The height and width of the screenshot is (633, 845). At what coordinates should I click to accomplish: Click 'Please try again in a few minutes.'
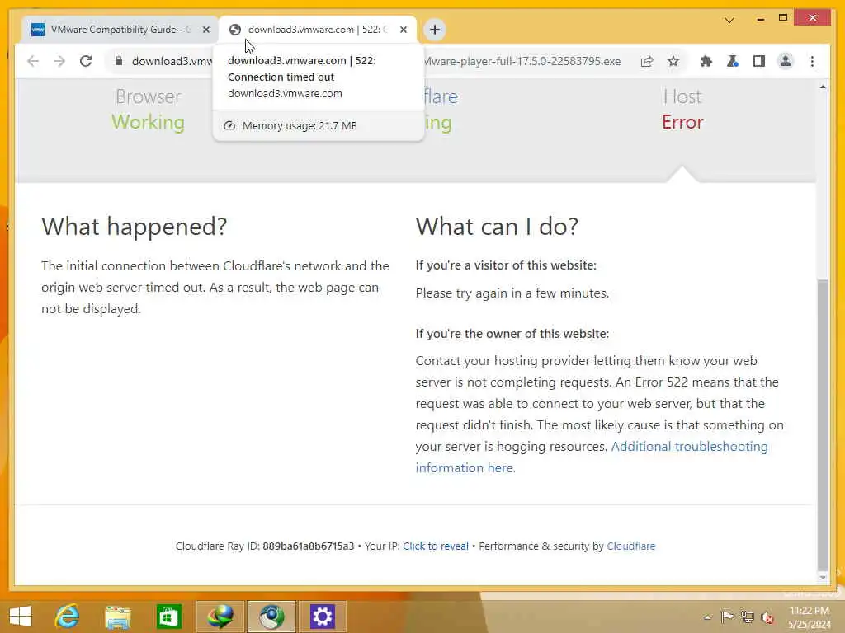pos(512,293)
